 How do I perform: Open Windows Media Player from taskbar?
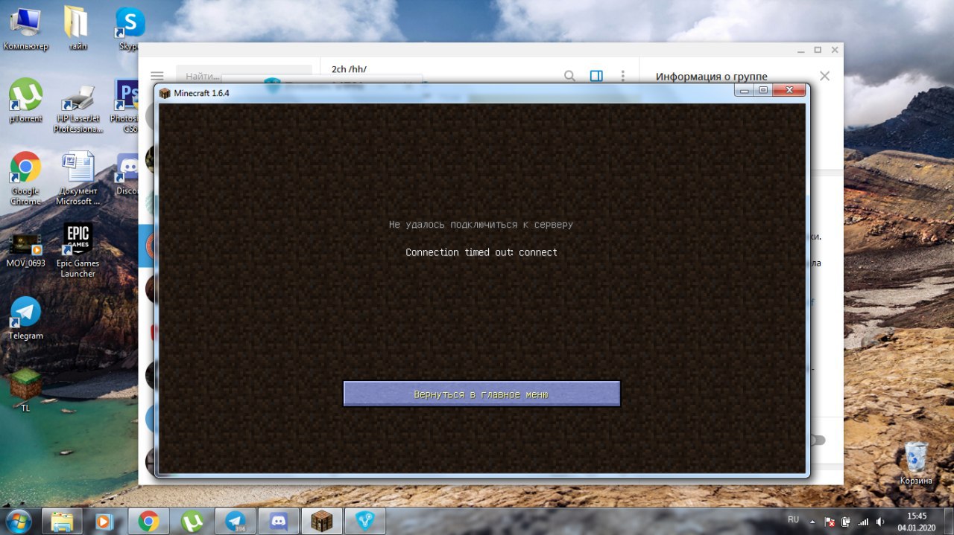click(104, 521)
